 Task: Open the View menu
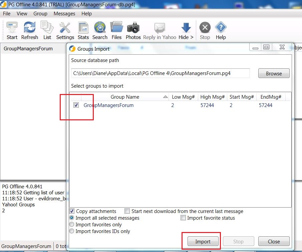tap(22, 14)
